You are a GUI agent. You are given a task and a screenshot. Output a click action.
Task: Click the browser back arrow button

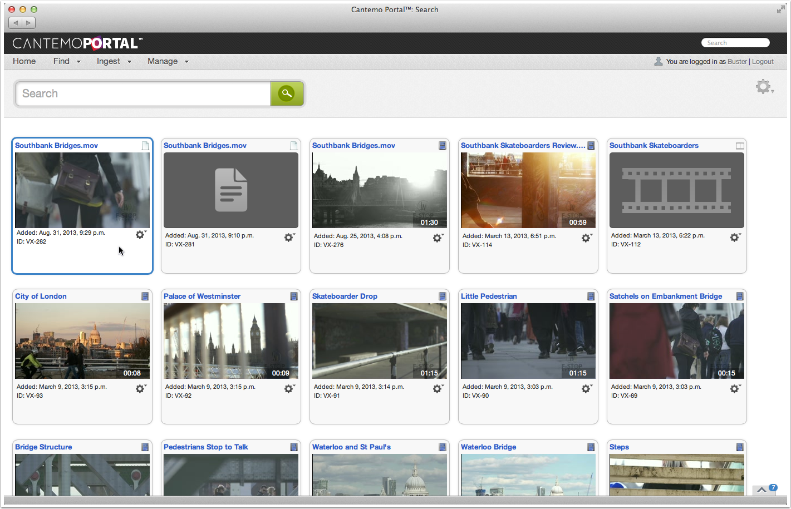point(16,23)
